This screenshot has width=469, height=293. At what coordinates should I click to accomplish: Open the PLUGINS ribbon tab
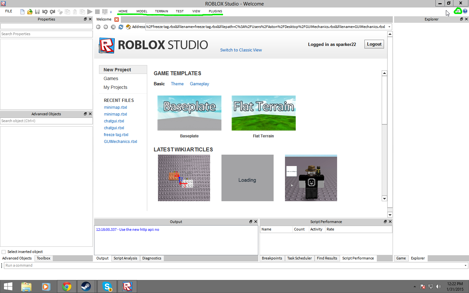[x=216, y=11]
